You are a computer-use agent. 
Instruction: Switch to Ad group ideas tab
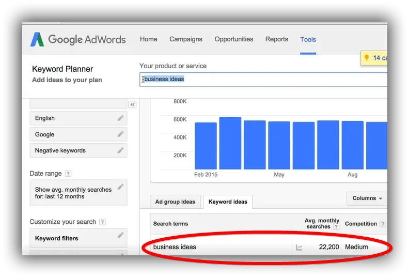[x=175, y=202]
